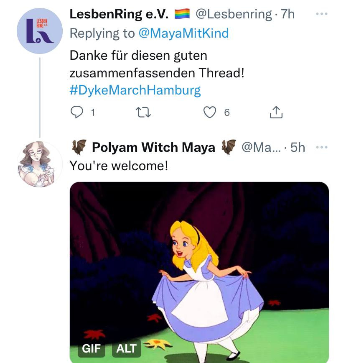The width and height of the screenshot is (346, 363).
Task: Open Polyam Witch Maya's avatar
Action: click(40, 164)
